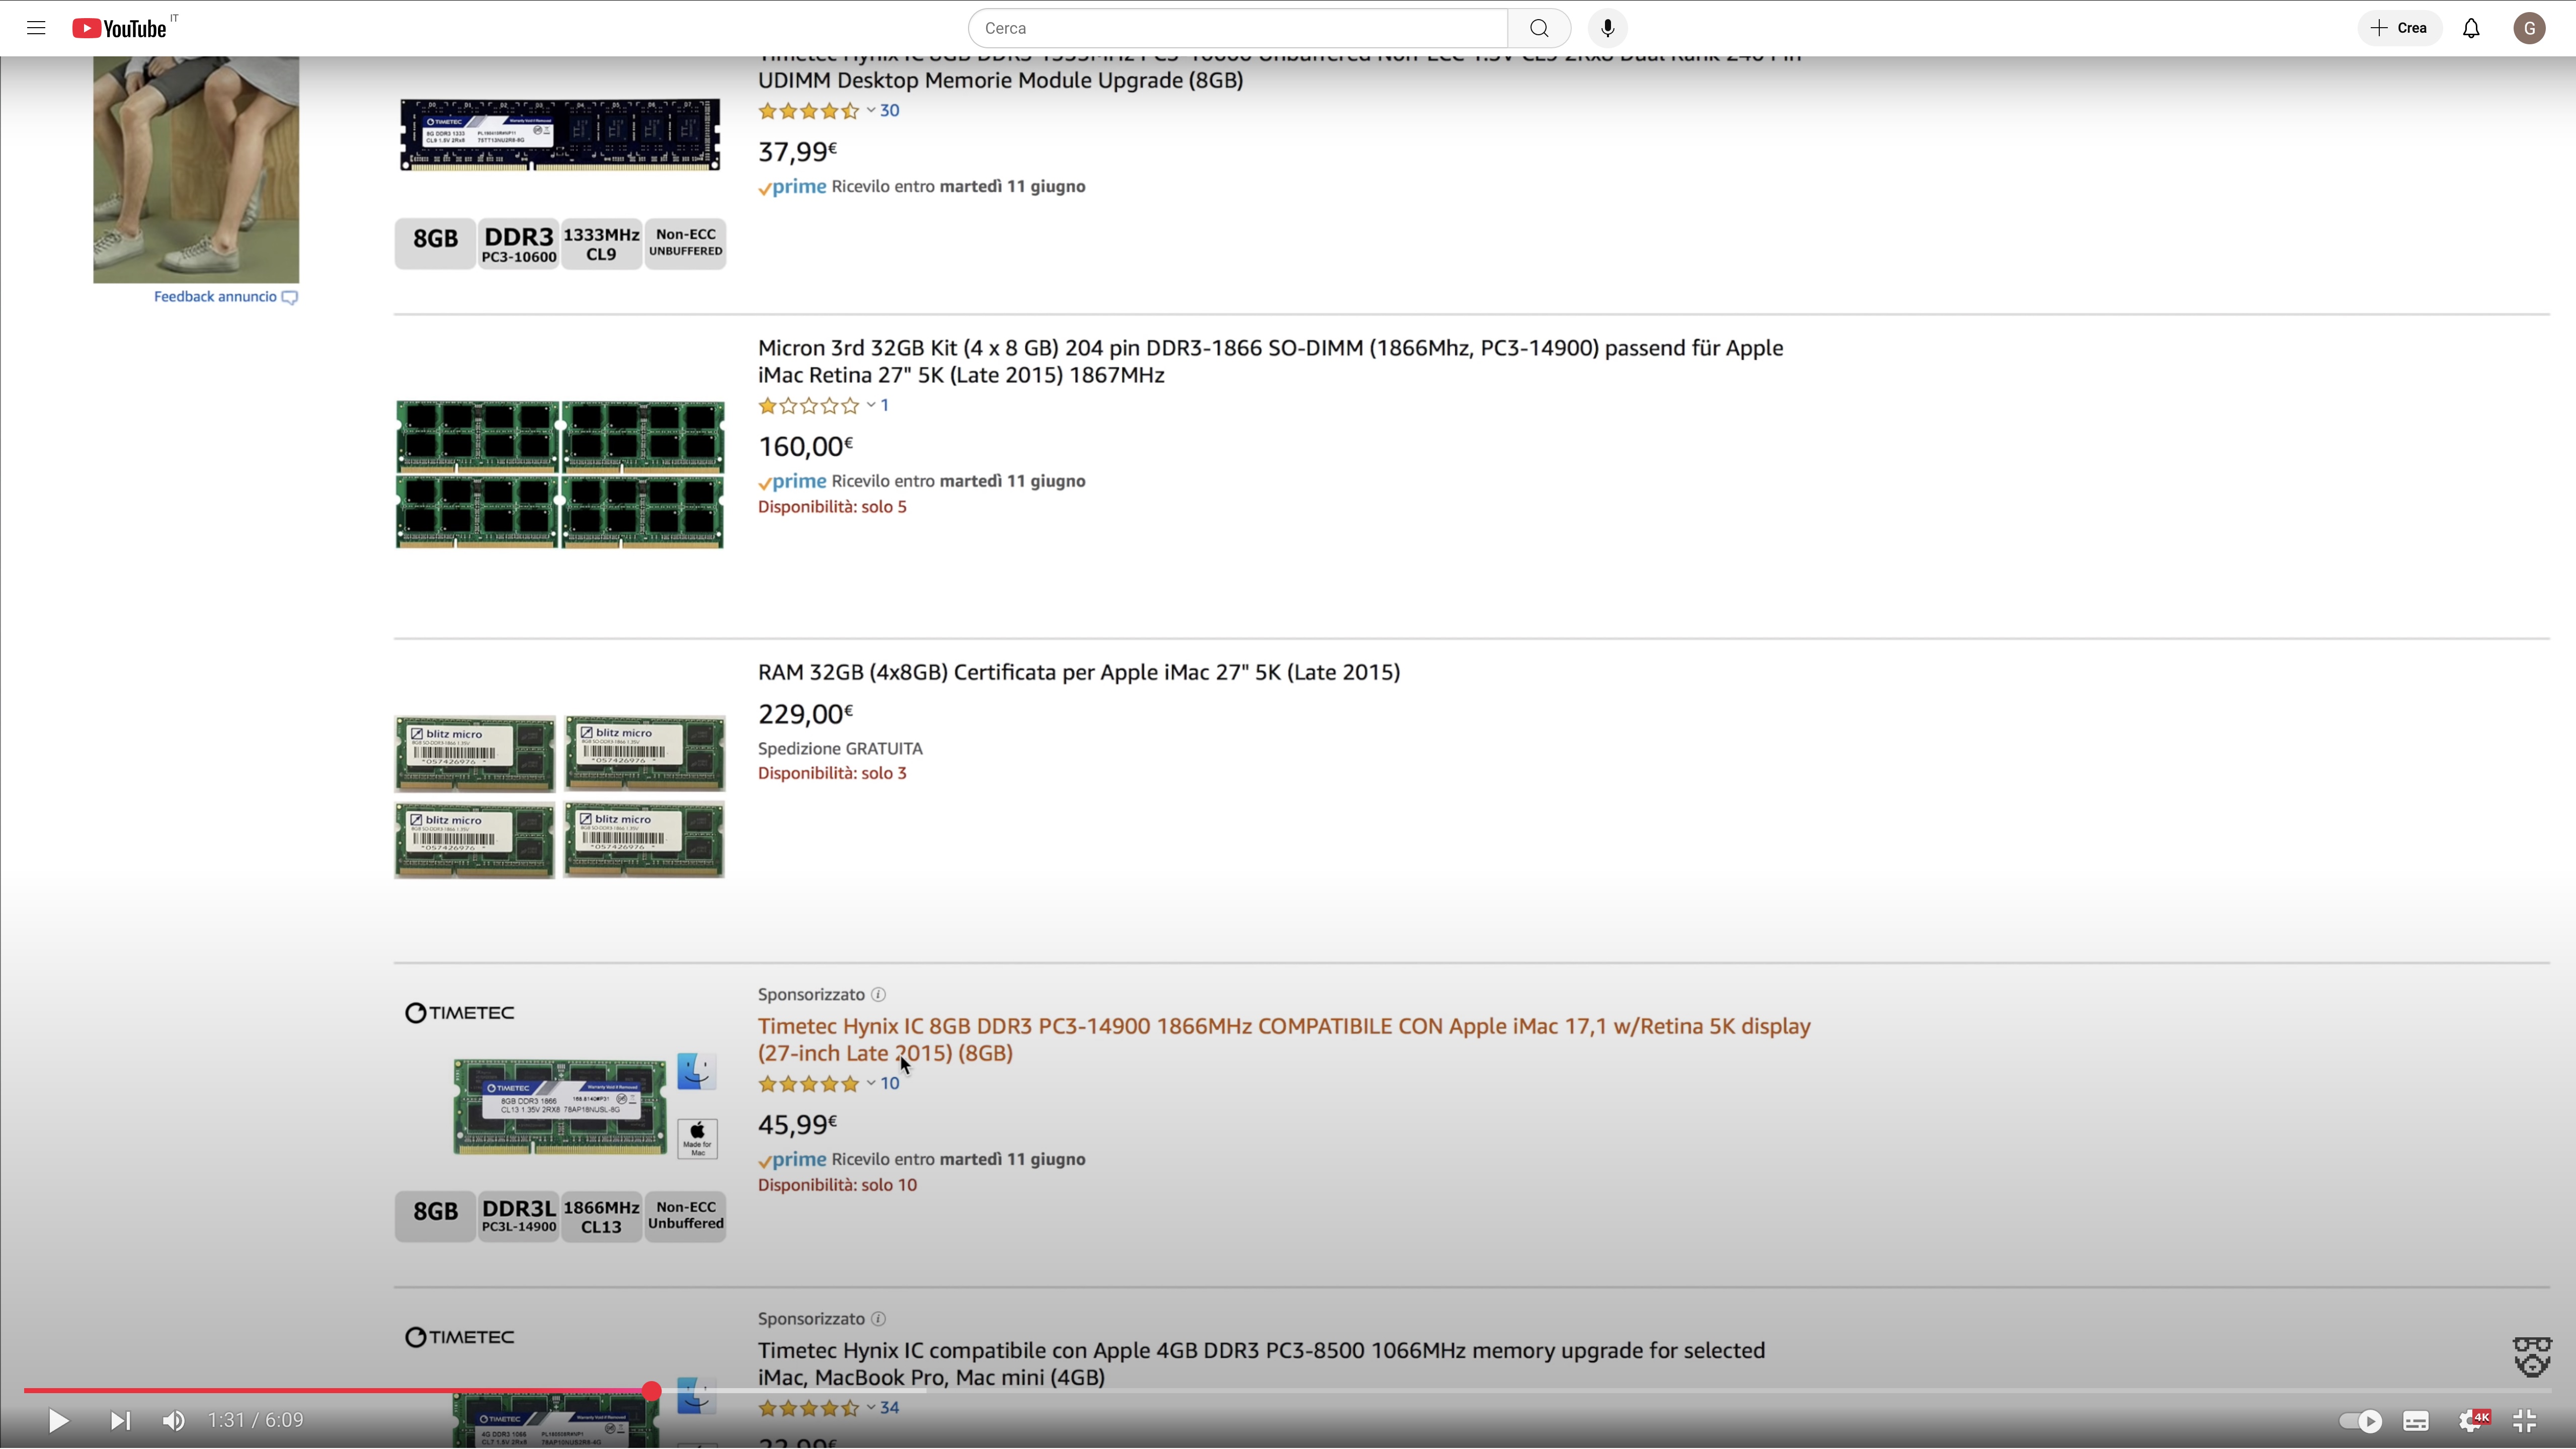
Task: Open Micron 3rd 32GB Kit product title
Action: point(1270,361)
